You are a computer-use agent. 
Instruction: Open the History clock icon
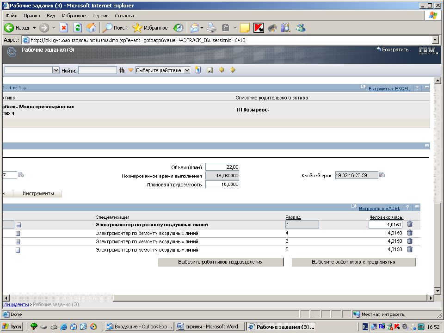[179, 28]
